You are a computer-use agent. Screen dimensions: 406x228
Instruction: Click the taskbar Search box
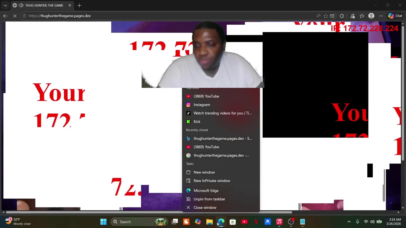pos(139,222)
